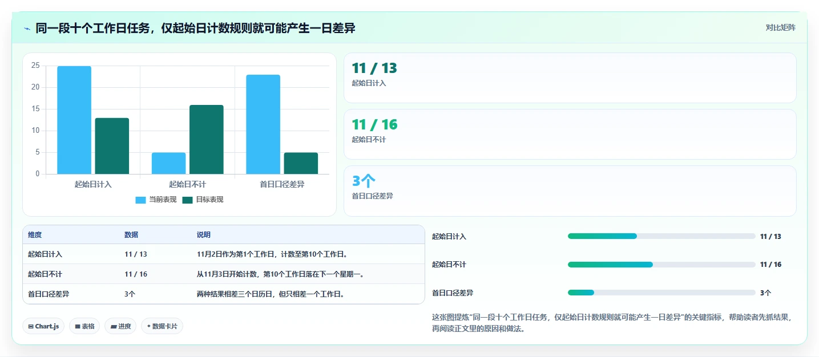Toggle the 当前表现 legend color box
The width and height of the screenshot is (819, 357).
click(140, 200)
